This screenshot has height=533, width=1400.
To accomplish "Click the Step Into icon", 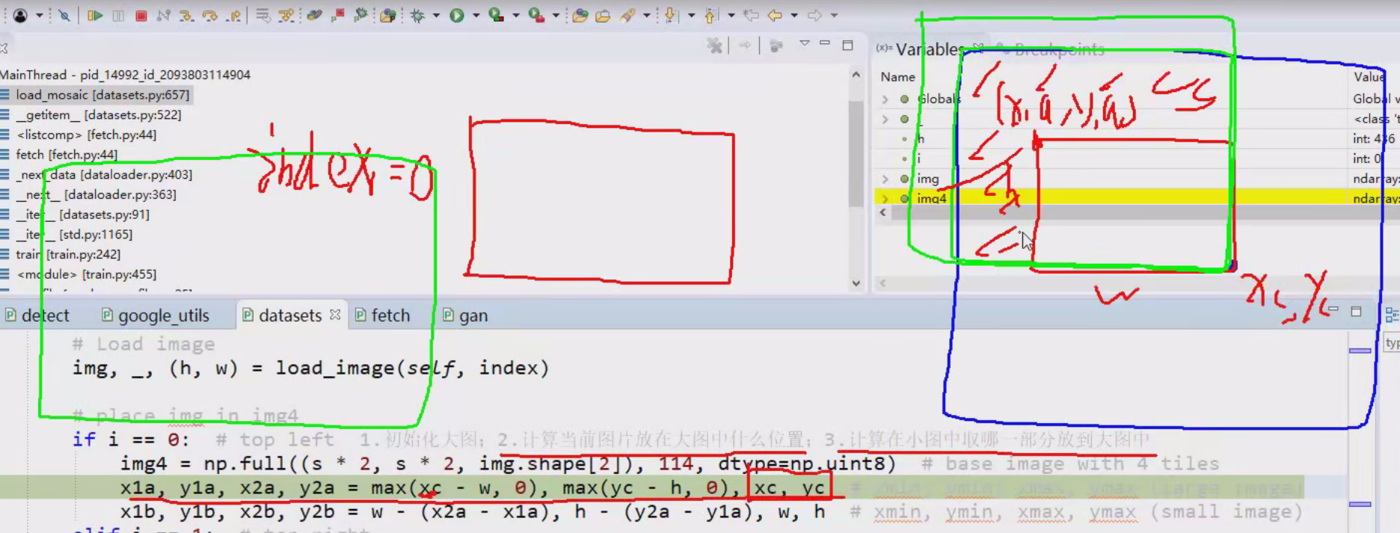I will [186, 15].
